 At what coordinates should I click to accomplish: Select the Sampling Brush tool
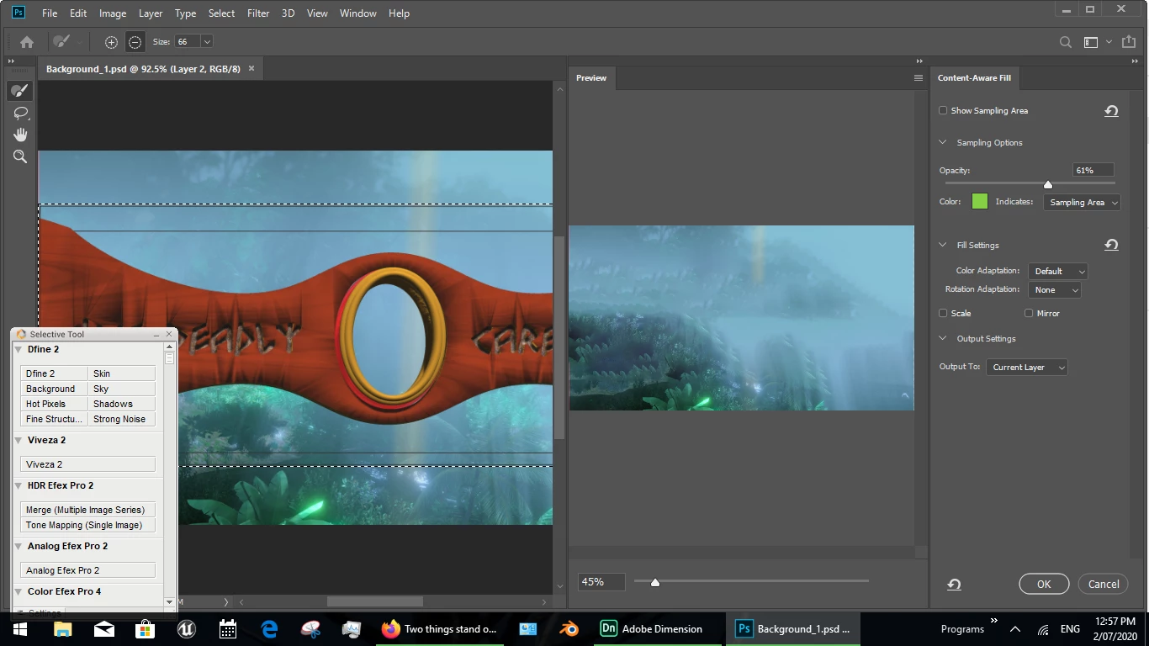(x=20, y=91)
